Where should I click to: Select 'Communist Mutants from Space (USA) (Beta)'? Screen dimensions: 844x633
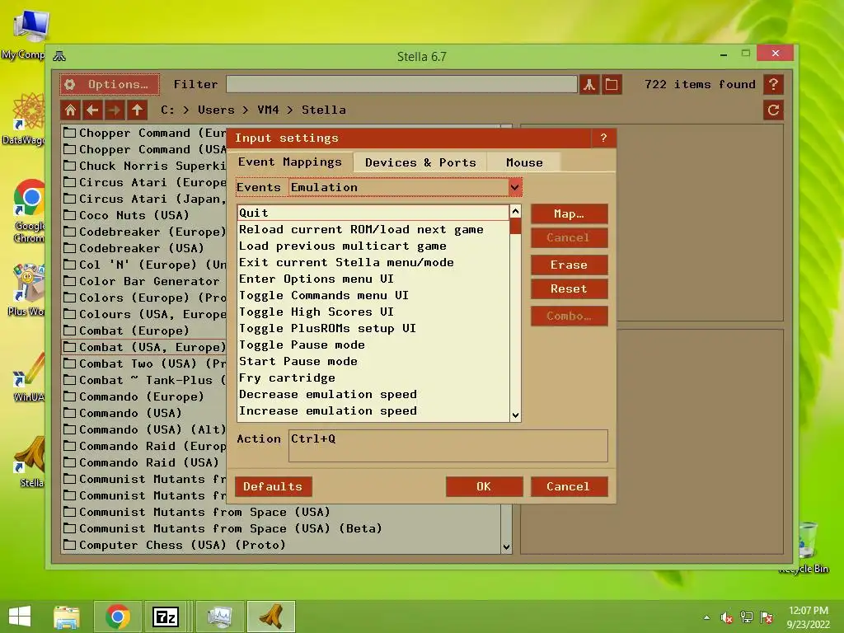point(281,528)
